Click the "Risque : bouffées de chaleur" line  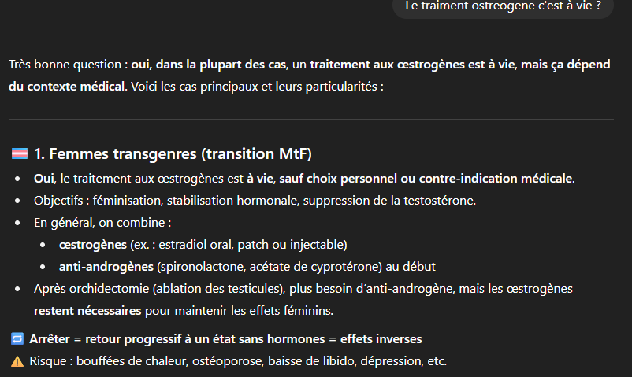237,361
